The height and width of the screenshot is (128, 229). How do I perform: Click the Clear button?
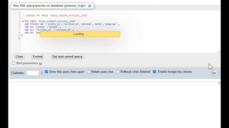click(19, 57)
